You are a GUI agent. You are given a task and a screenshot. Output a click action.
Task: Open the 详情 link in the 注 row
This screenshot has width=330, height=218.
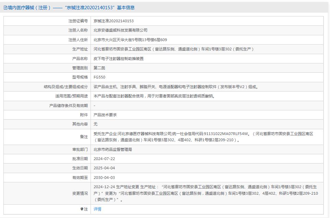coord(97,209)
